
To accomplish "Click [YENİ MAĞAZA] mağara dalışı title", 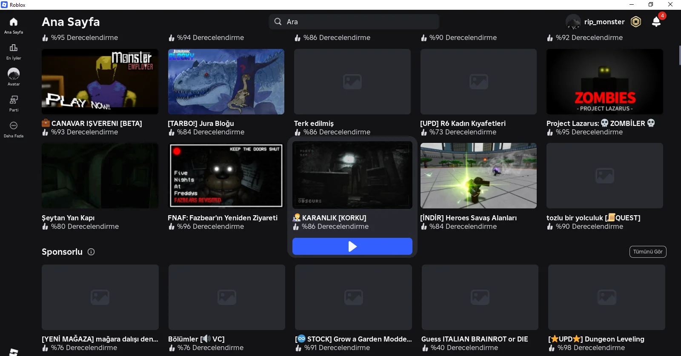I will (100, 339).
